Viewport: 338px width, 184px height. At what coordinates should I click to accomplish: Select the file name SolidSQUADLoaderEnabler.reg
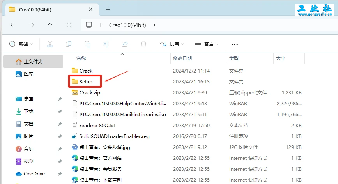[115, 136]
